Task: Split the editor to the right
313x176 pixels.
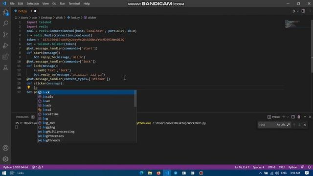Action: coord(303,11)
